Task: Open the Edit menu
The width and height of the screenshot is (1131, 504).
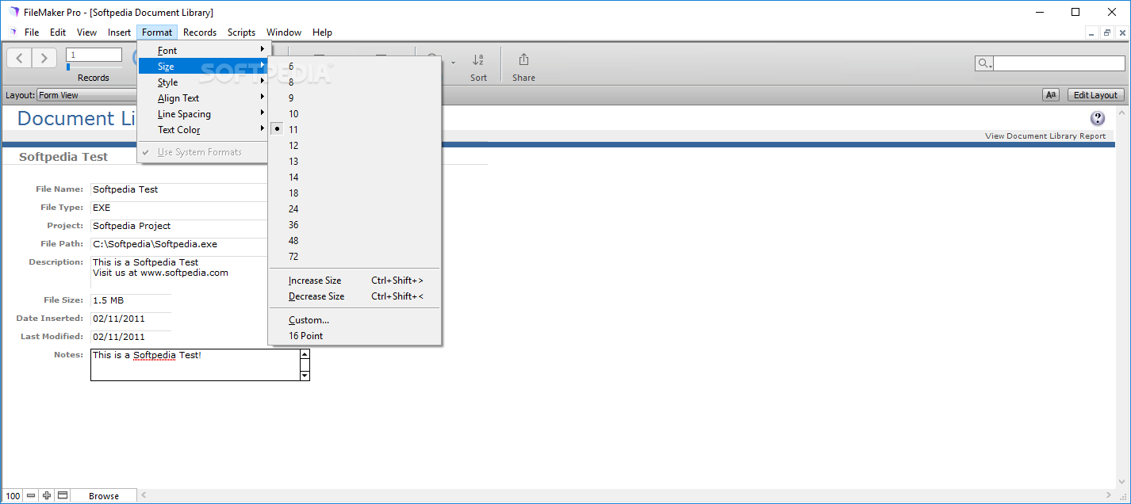Action: point(58,32)
